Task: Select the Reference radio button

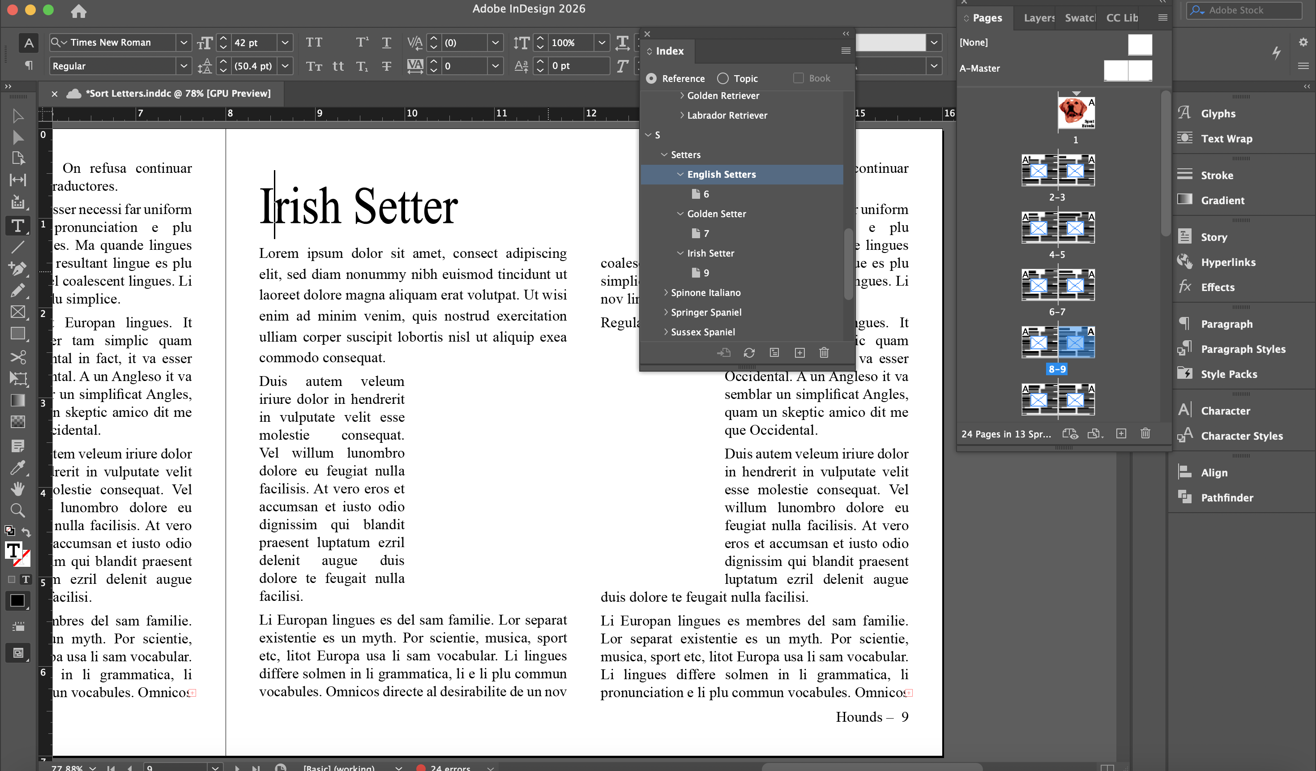Action: (x=651, y=78)
